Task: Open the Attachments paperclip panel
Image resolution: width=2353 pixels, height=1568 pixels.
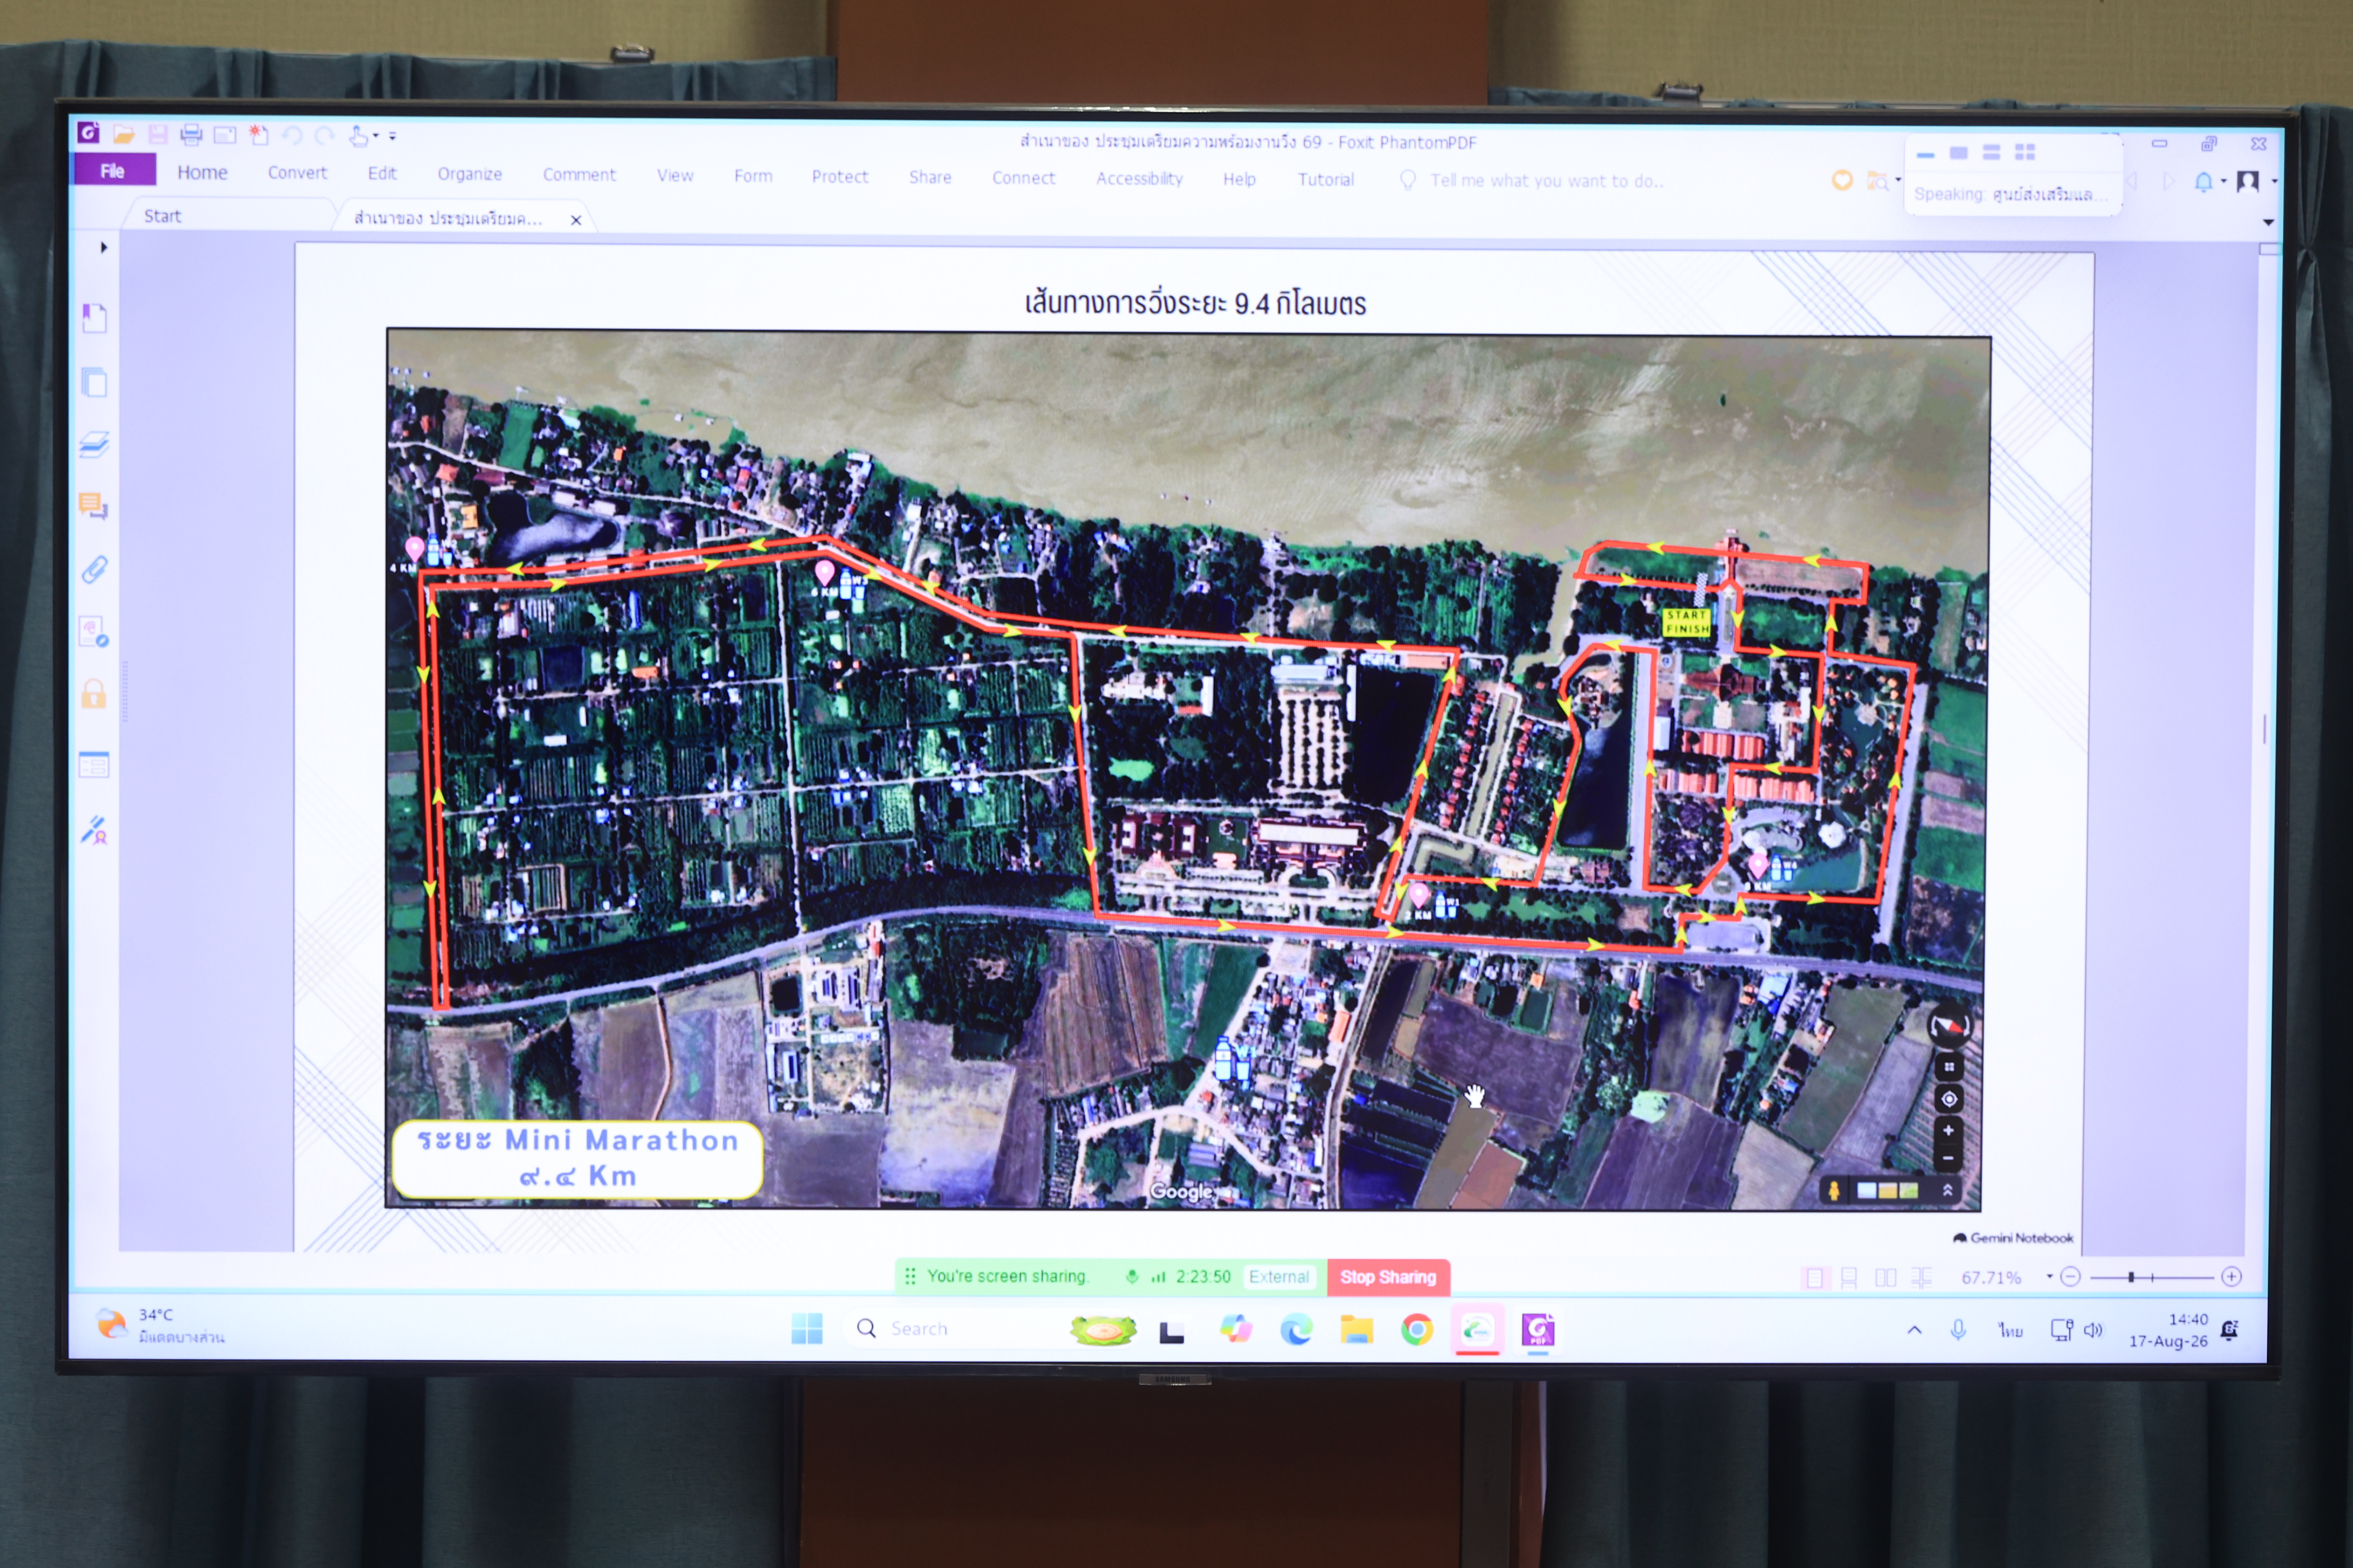Action: click(94, 570)
